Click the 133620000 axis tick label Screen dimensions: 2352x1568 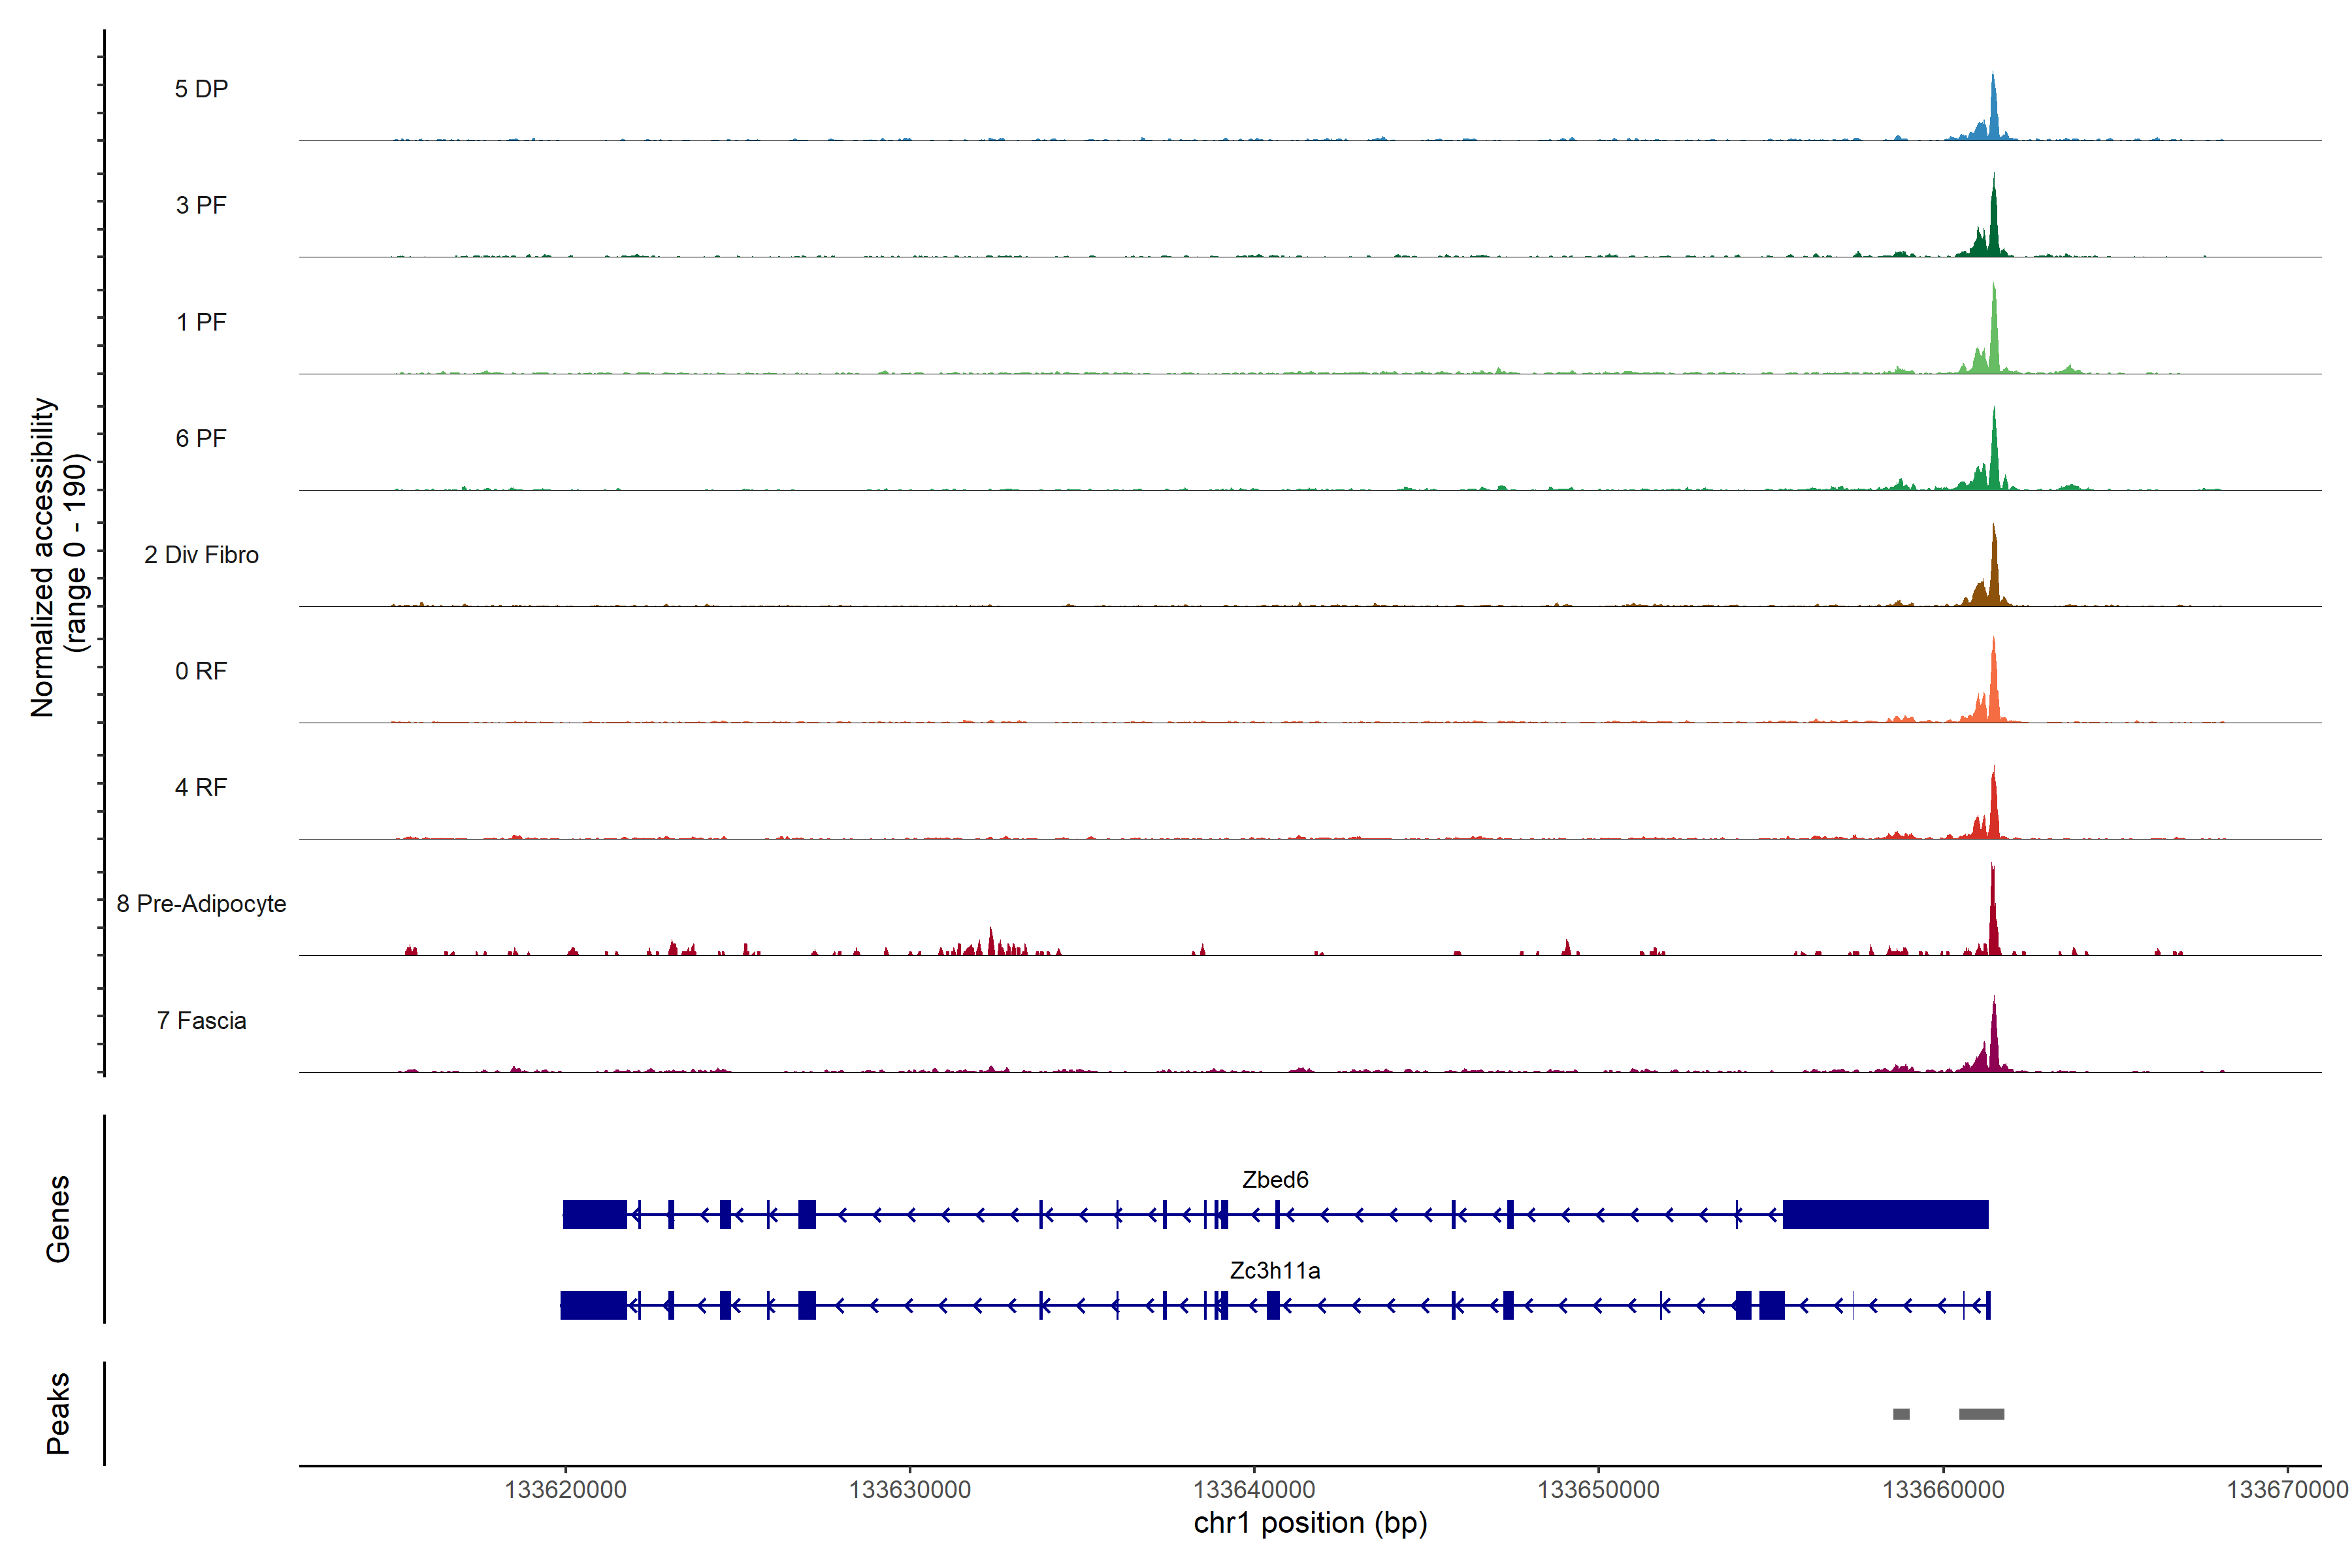(566, 1490)
